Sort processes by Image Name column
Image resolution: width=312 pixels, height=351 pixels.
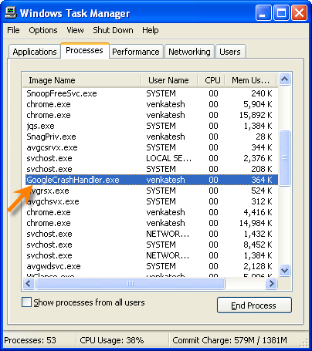pyautogui.click(x=82, y=80)
